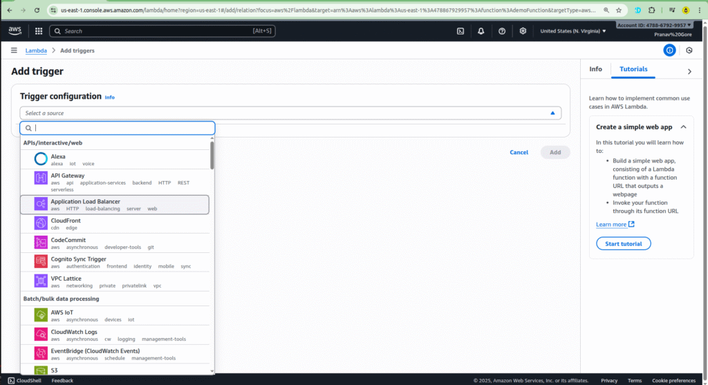The height and width of the screenshot is (385, 708).
Task: Open the help question mark menu
Action: click(x=502, y=31)
